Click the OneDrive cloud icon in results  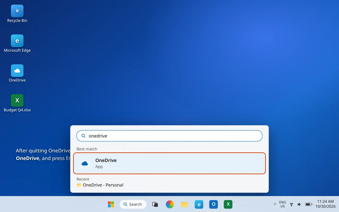(x=85, y=163)
